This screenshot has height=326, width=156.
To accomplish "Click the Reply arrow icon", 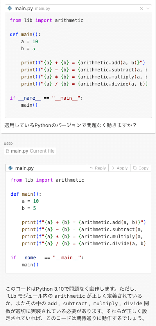I will point(91,168).
